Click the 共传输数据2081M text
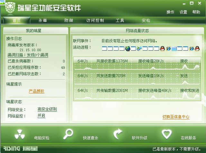This screenshot has height=153, width=206. pyautogui.click(x=112, y=90)
